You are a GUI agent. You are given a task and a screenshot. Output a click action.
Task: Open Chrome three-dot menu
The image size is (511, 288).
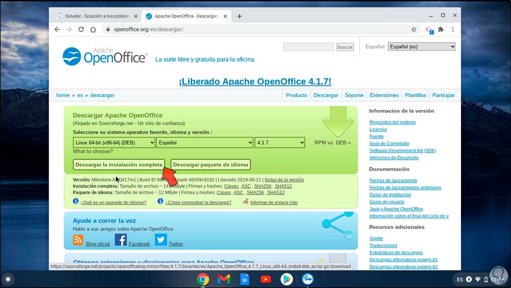tap(453, 29)
